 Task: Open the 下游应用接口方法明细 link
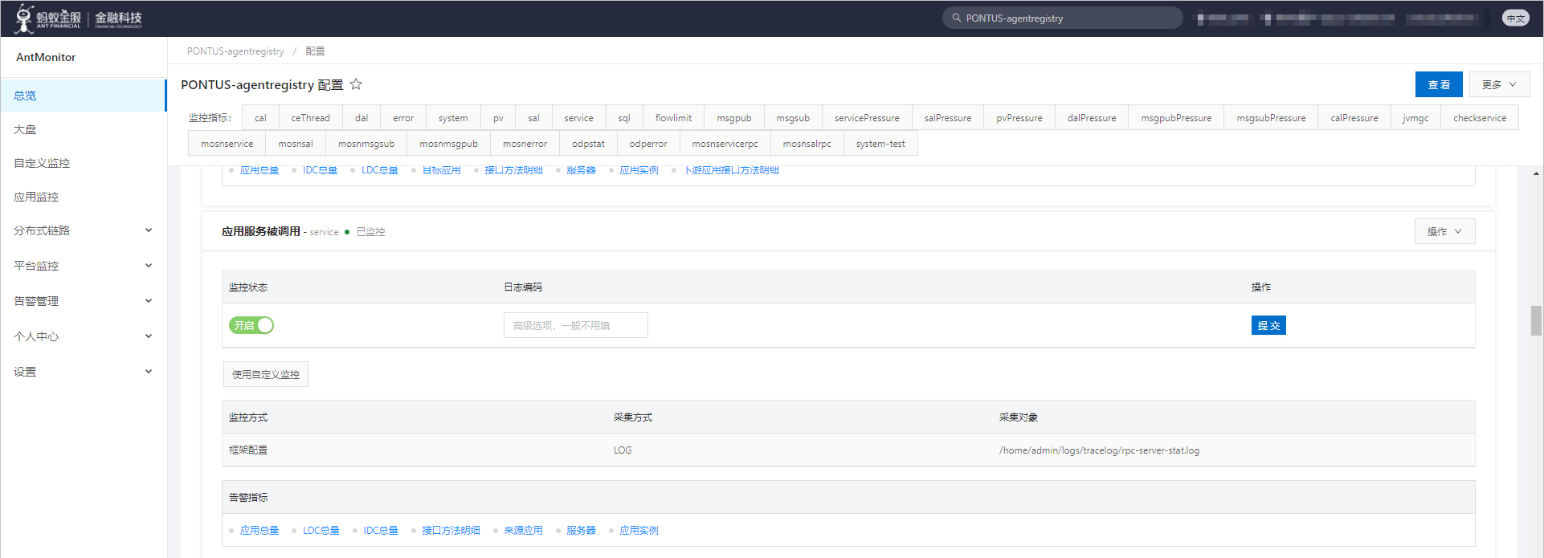tap(731, 170)
